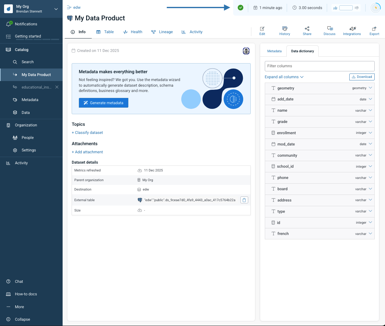Viewport: 385px width, 326px height.
Task: Click the owner avatar on the Created row
Action: tap(246, 51)
